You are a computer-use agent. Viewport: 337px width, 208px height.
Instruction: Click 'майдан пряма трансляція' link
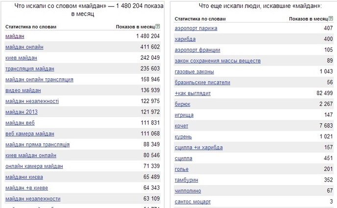37,144
